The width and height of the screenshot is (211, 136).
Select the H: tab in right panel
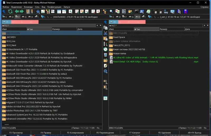click(x=113, y=22)
